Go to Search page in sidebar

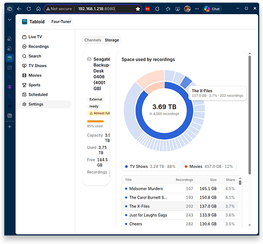(x=32, y=56)
